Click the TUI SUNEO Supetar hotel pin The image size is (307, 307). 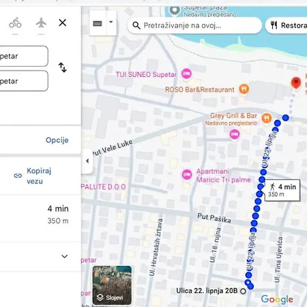(x=186, y=74)
